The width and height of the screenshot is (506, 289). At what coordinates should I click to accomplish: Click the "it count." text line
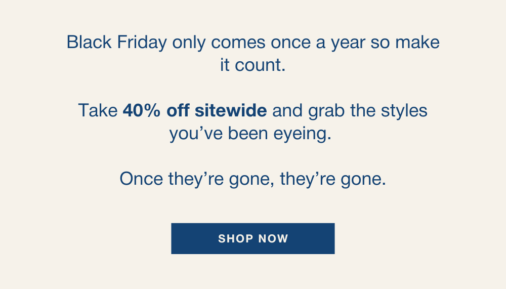click(252, 65)
